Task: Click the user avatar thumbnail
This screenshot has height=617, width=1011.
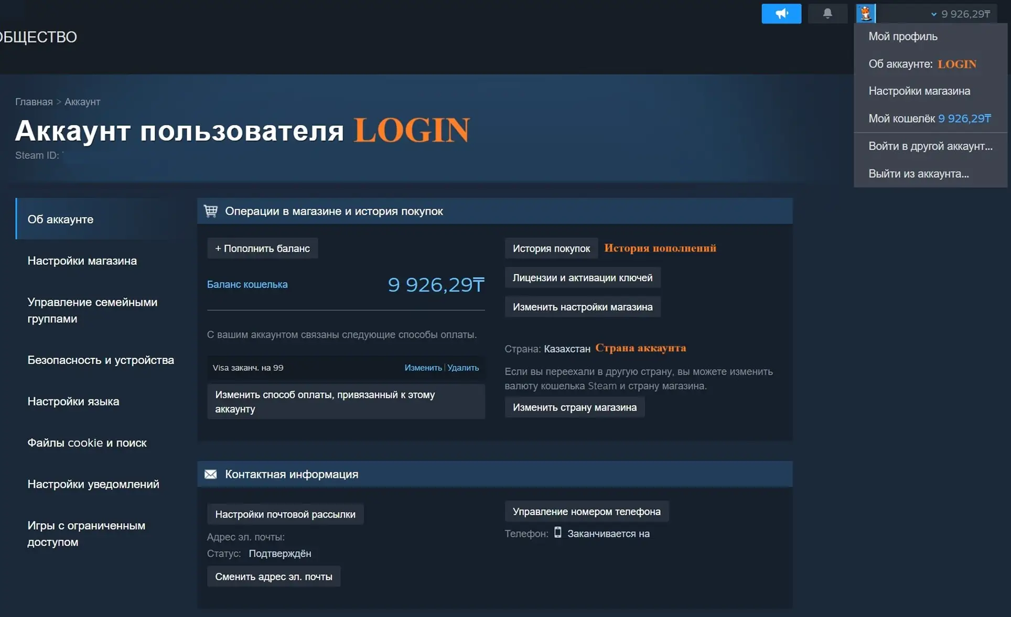Action: [x=866, y=14]
